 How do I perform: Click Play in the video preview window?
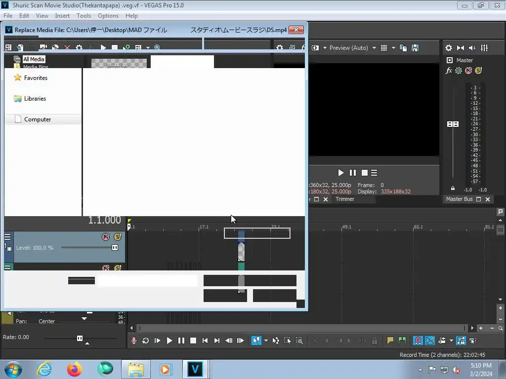(341, 173)
